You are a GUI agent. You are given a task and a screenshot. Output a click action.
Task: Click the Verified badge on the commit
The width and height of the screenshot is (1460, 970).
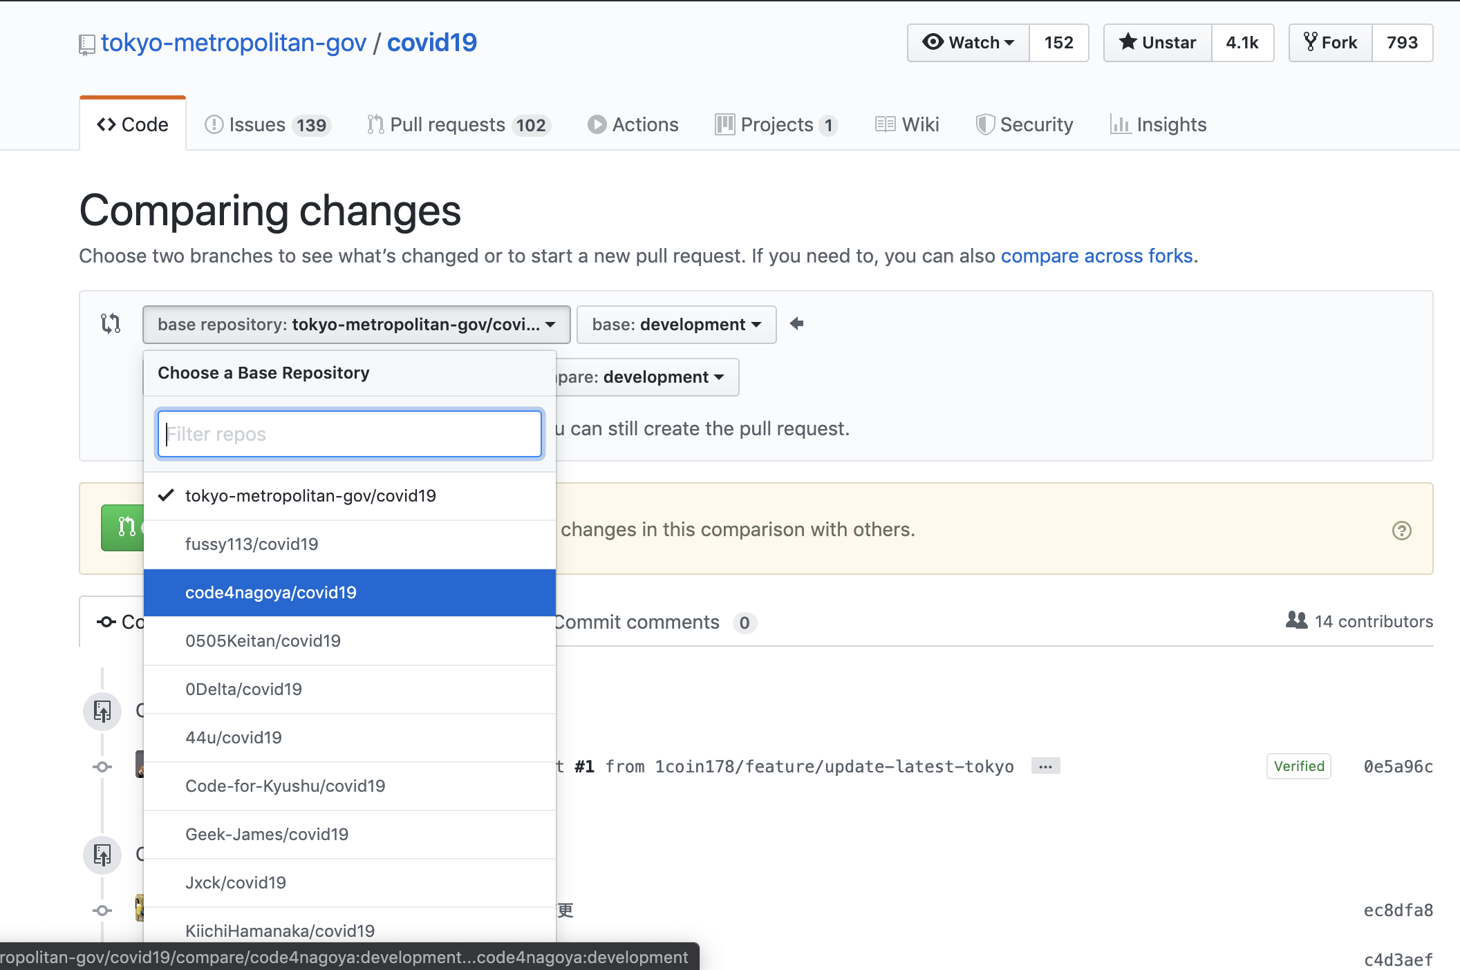point(1298,766)
